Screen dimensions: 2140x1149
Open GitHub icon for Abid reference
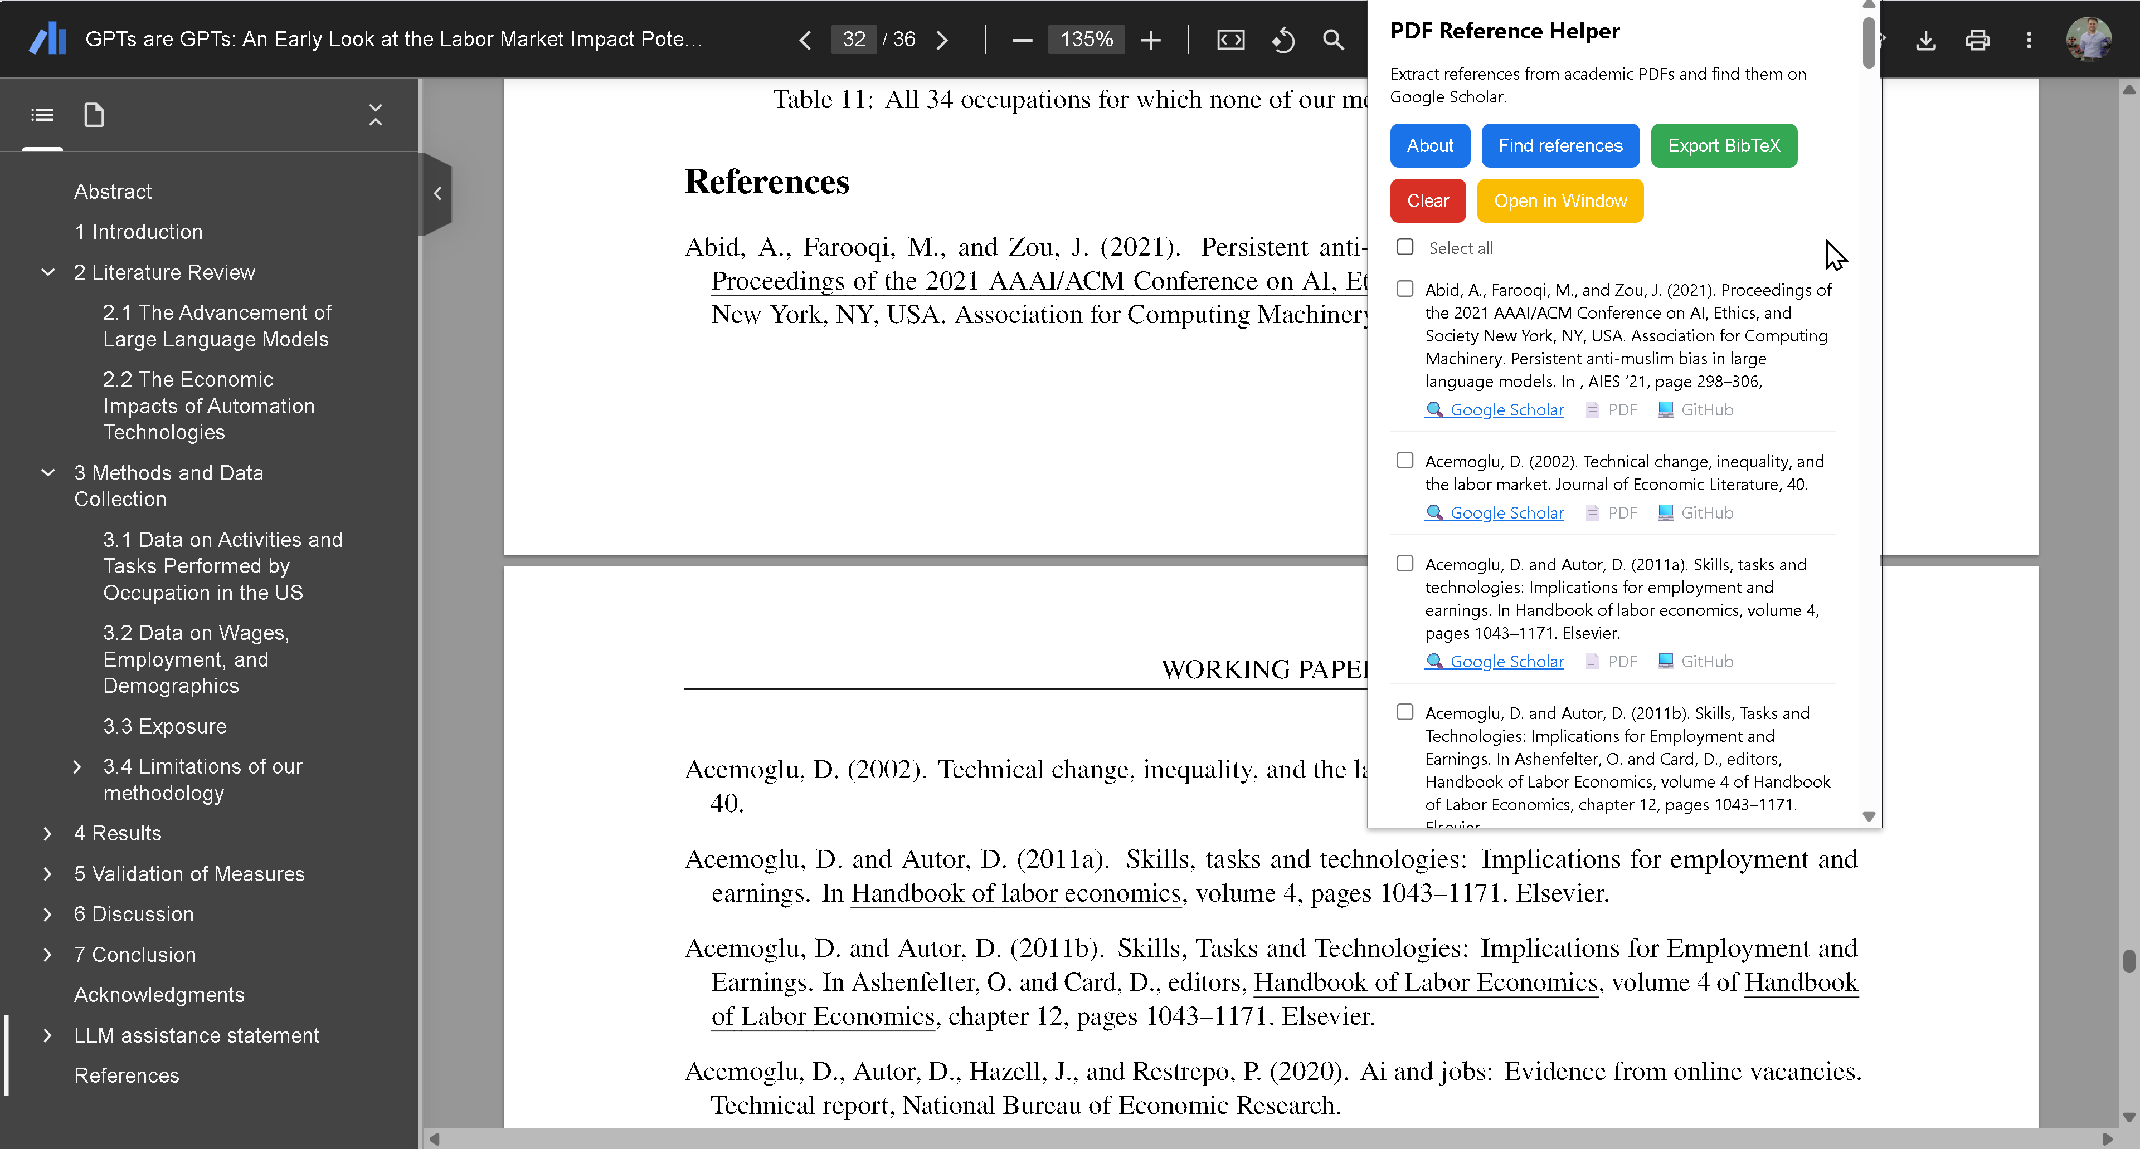pos(1695,409)
